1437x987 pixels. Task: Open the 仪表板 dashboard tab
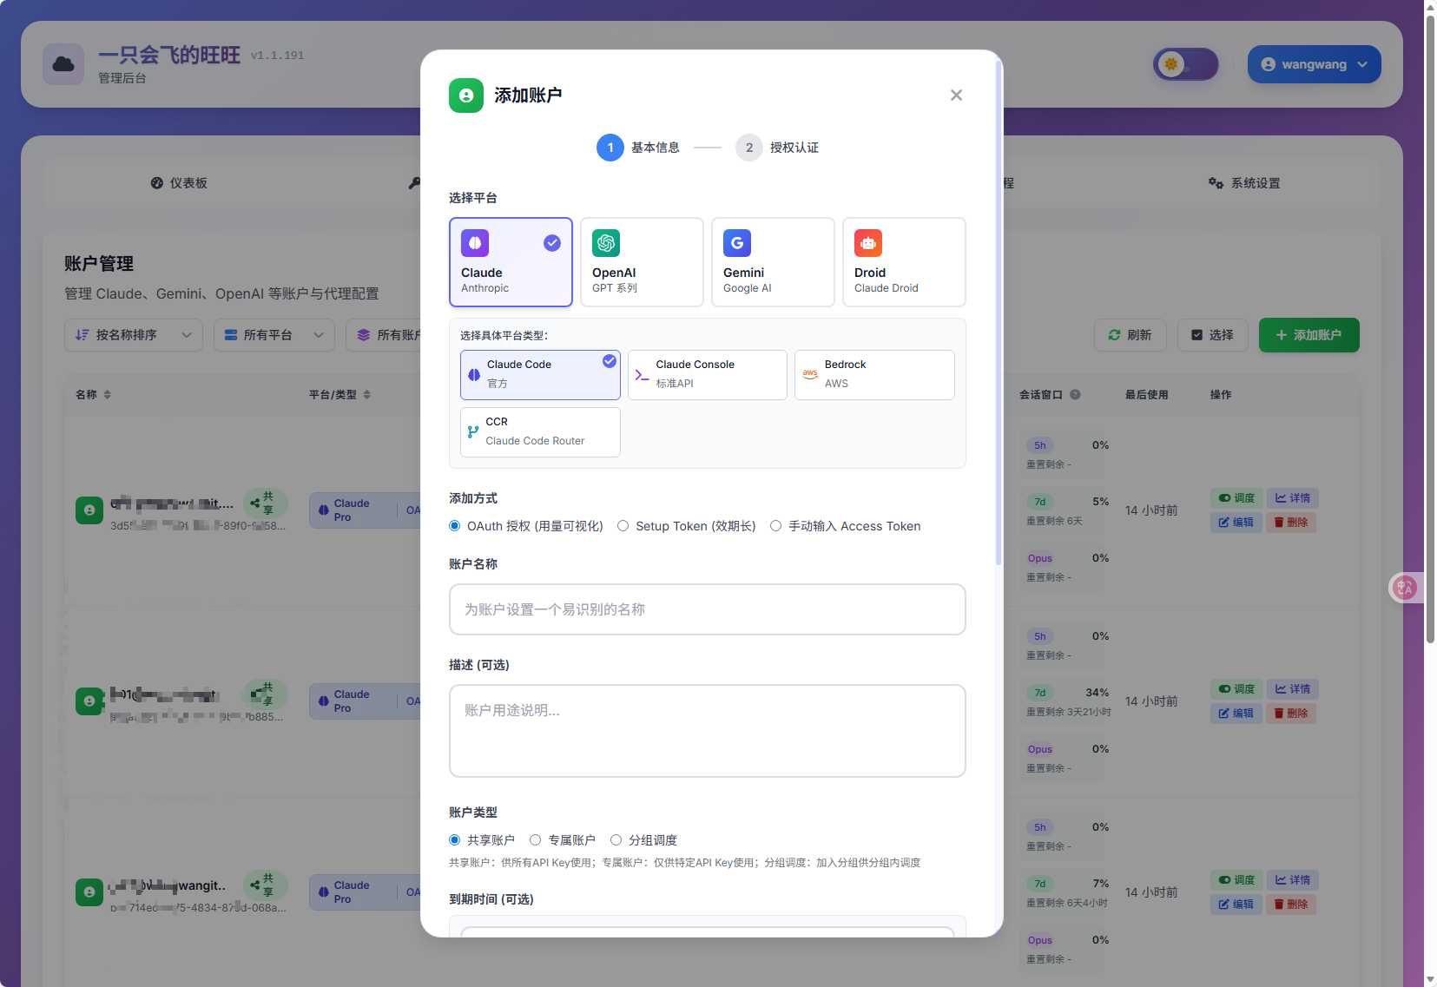click(x=179, y=183)
